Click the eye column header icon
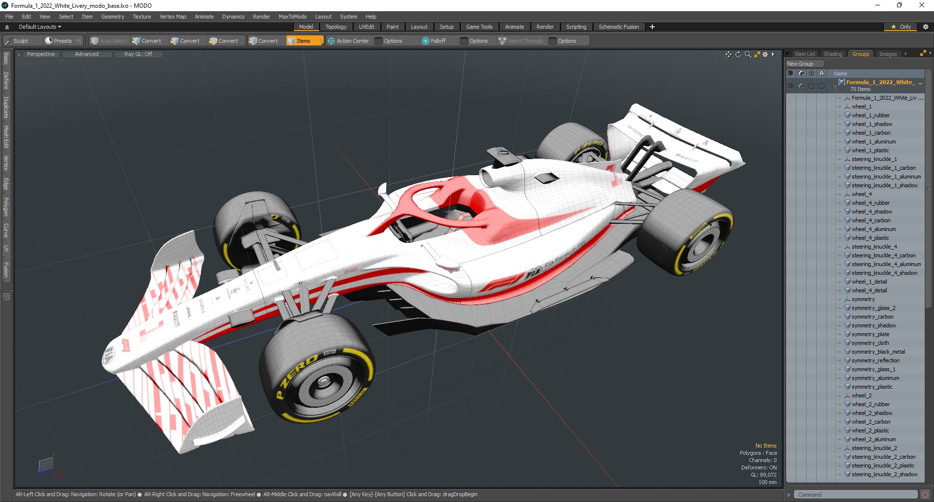Screen dimensions: 934x502 (790, 73)
